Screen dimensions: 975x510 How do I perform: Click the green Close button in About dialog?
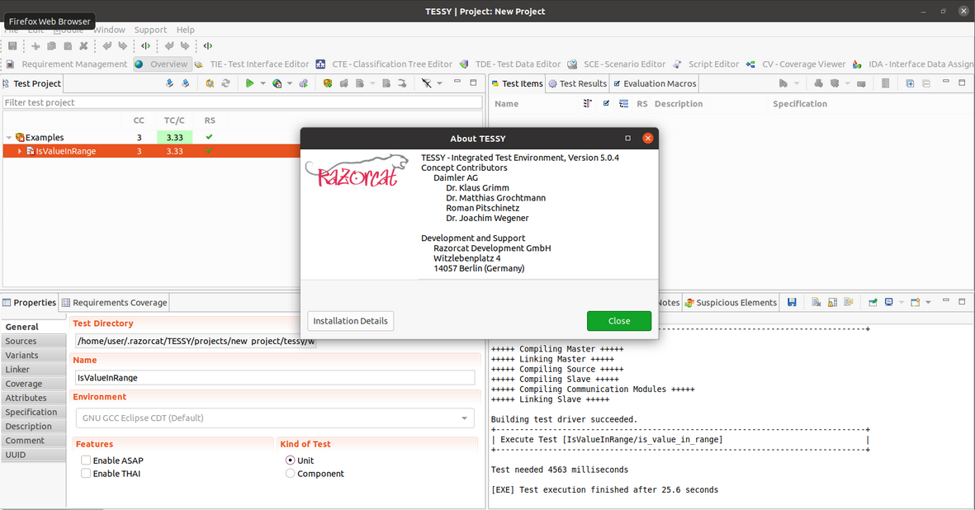pyautogui.click(x=619, y=321)
